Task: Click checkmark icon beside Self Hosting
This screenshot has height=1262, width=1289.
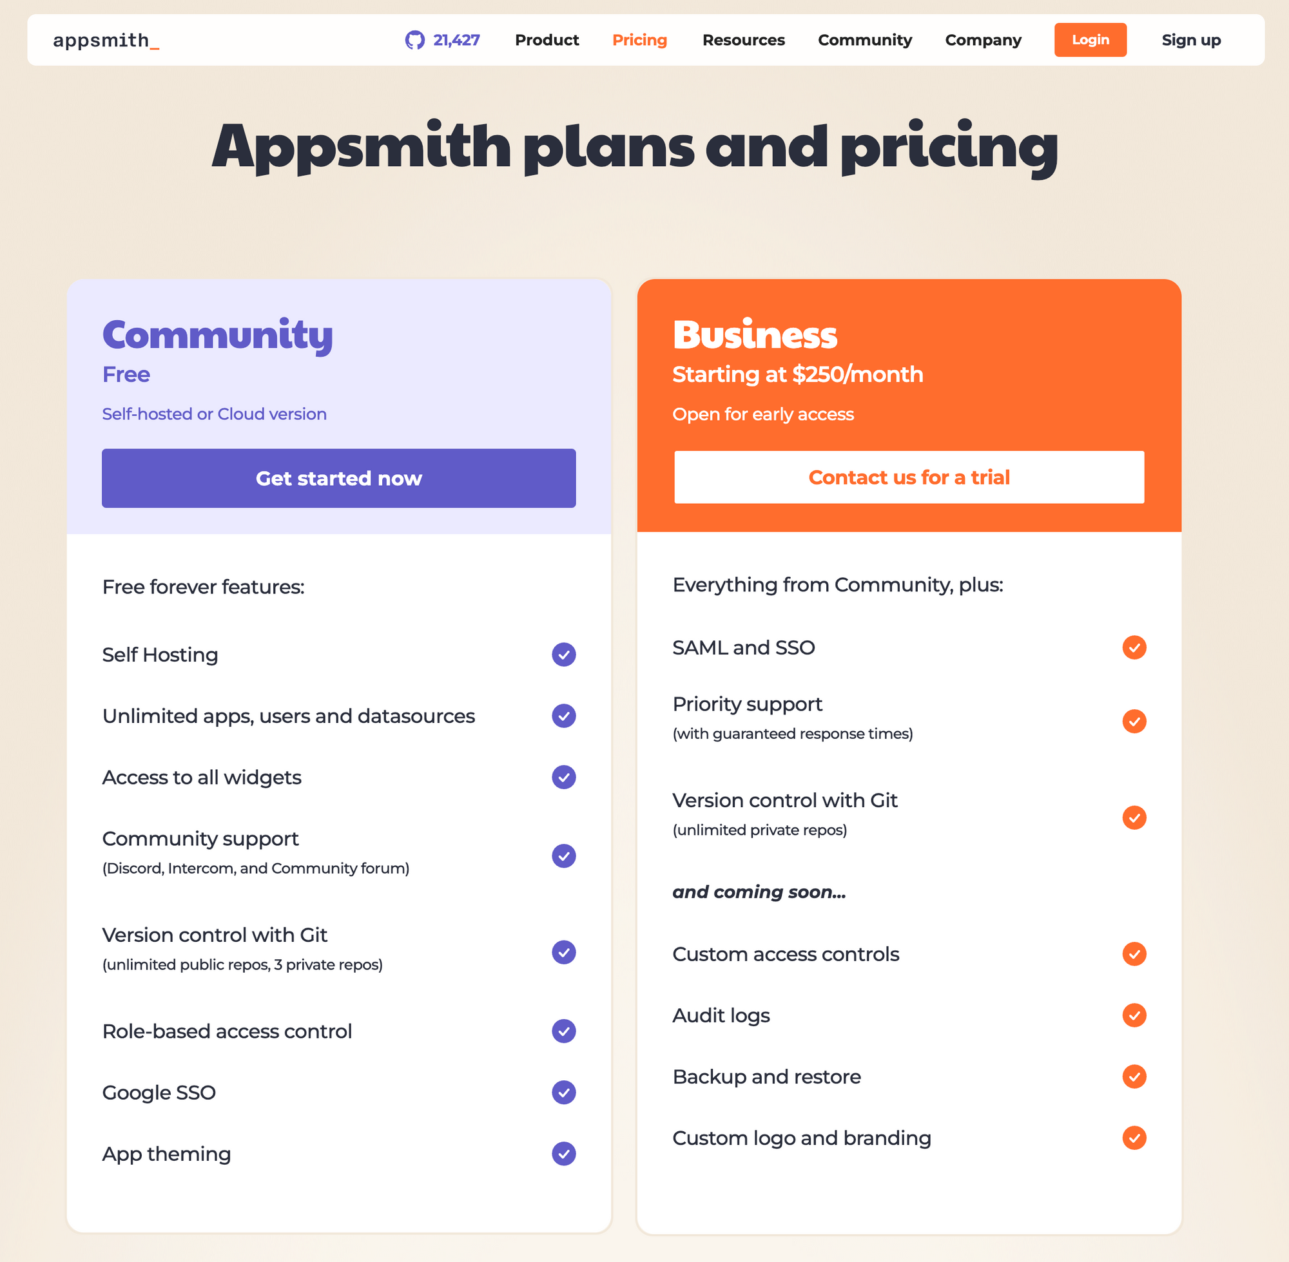Action: pyautogui.click(x=563, y=655)
